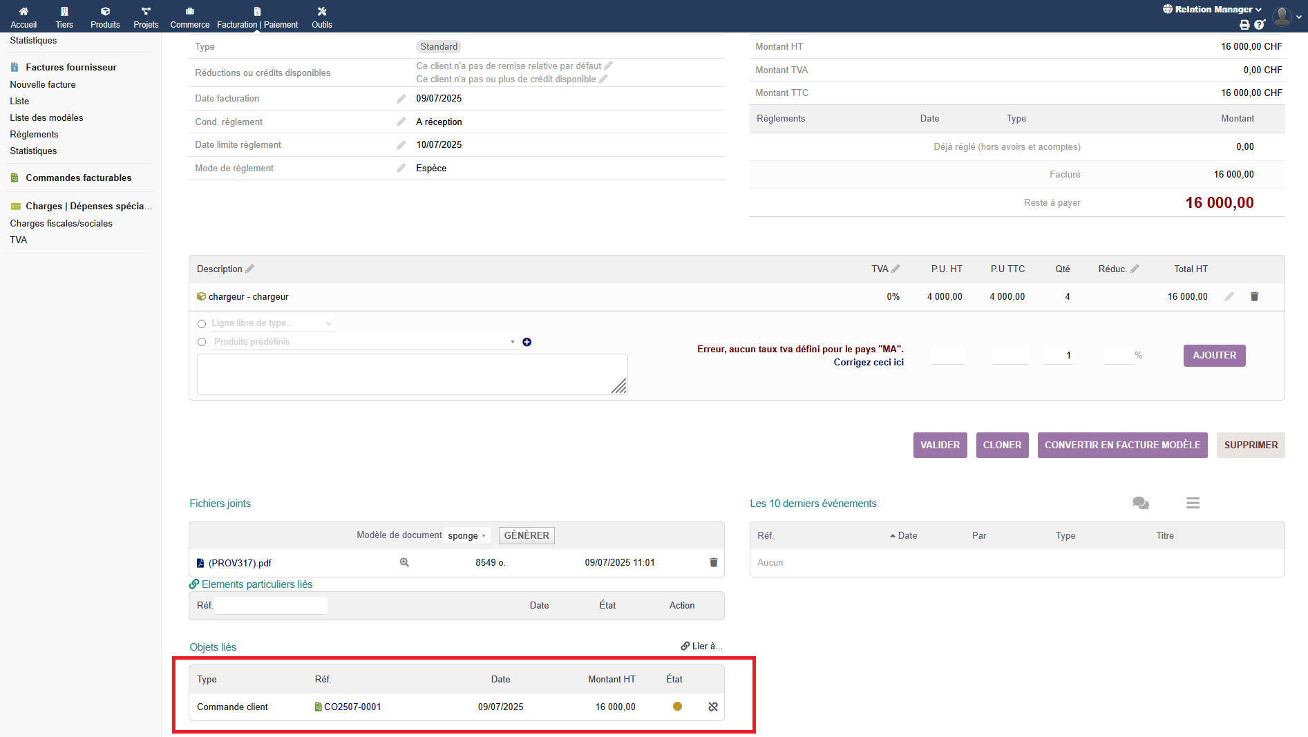1308x737 pixels.
Task: Expand the Modèle de document sponge dropdown
Action: click(x=467, y=536)
